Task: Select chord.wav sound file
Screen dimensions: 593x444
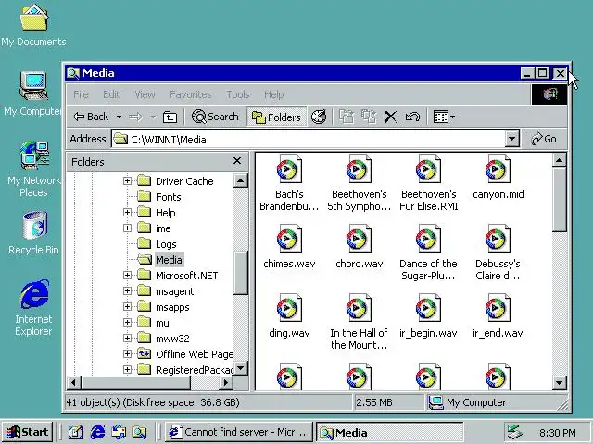Action: (359, 247)
